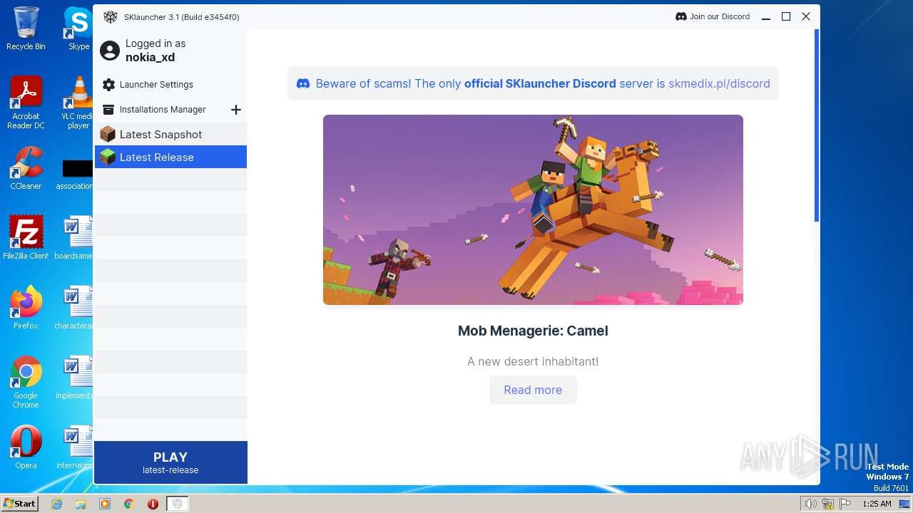Image resolution: width=913 pixels, height=513 pixels.
Task: Open Recycle Bin on desktop
Action: tap(26, 28)
